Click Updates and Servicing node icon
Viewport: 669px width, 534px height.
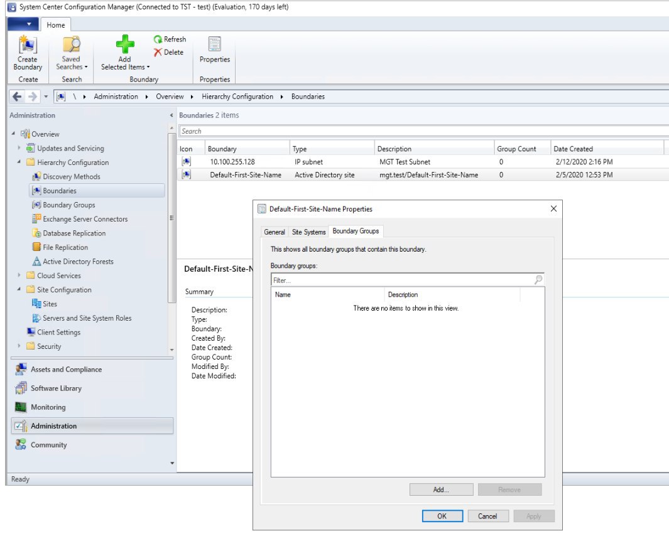pyautogui.click(x=30, y=148)
